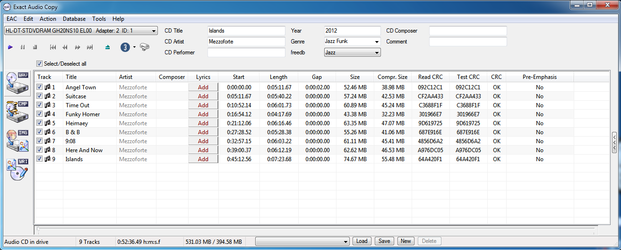Click the CD metadata lookup icon
This screenshot has height=250, width=621.
click(x=145, y=47)
